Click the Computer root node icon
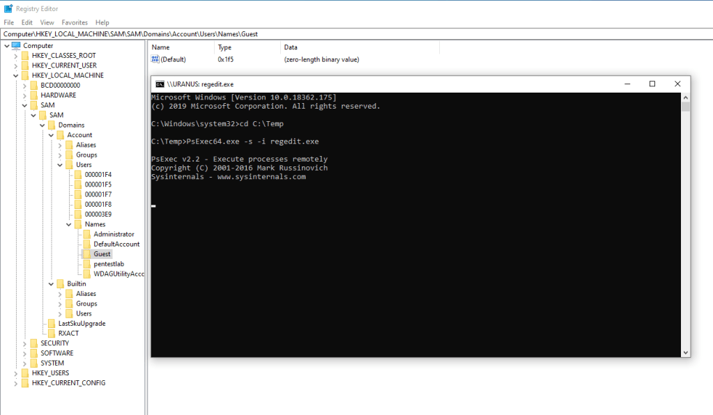 coord(15,46)
